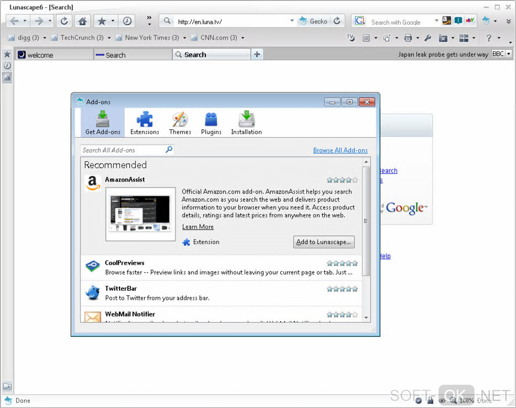Expand the digg (3) feed dropdown

coord(45,38)
